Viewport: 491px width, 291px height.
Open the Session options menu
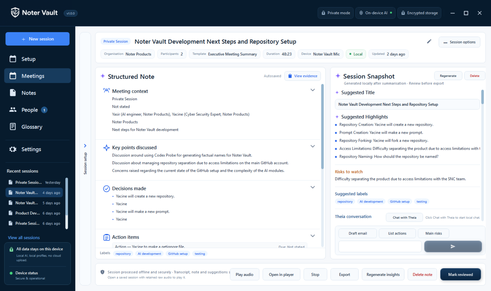pos(459,42)
